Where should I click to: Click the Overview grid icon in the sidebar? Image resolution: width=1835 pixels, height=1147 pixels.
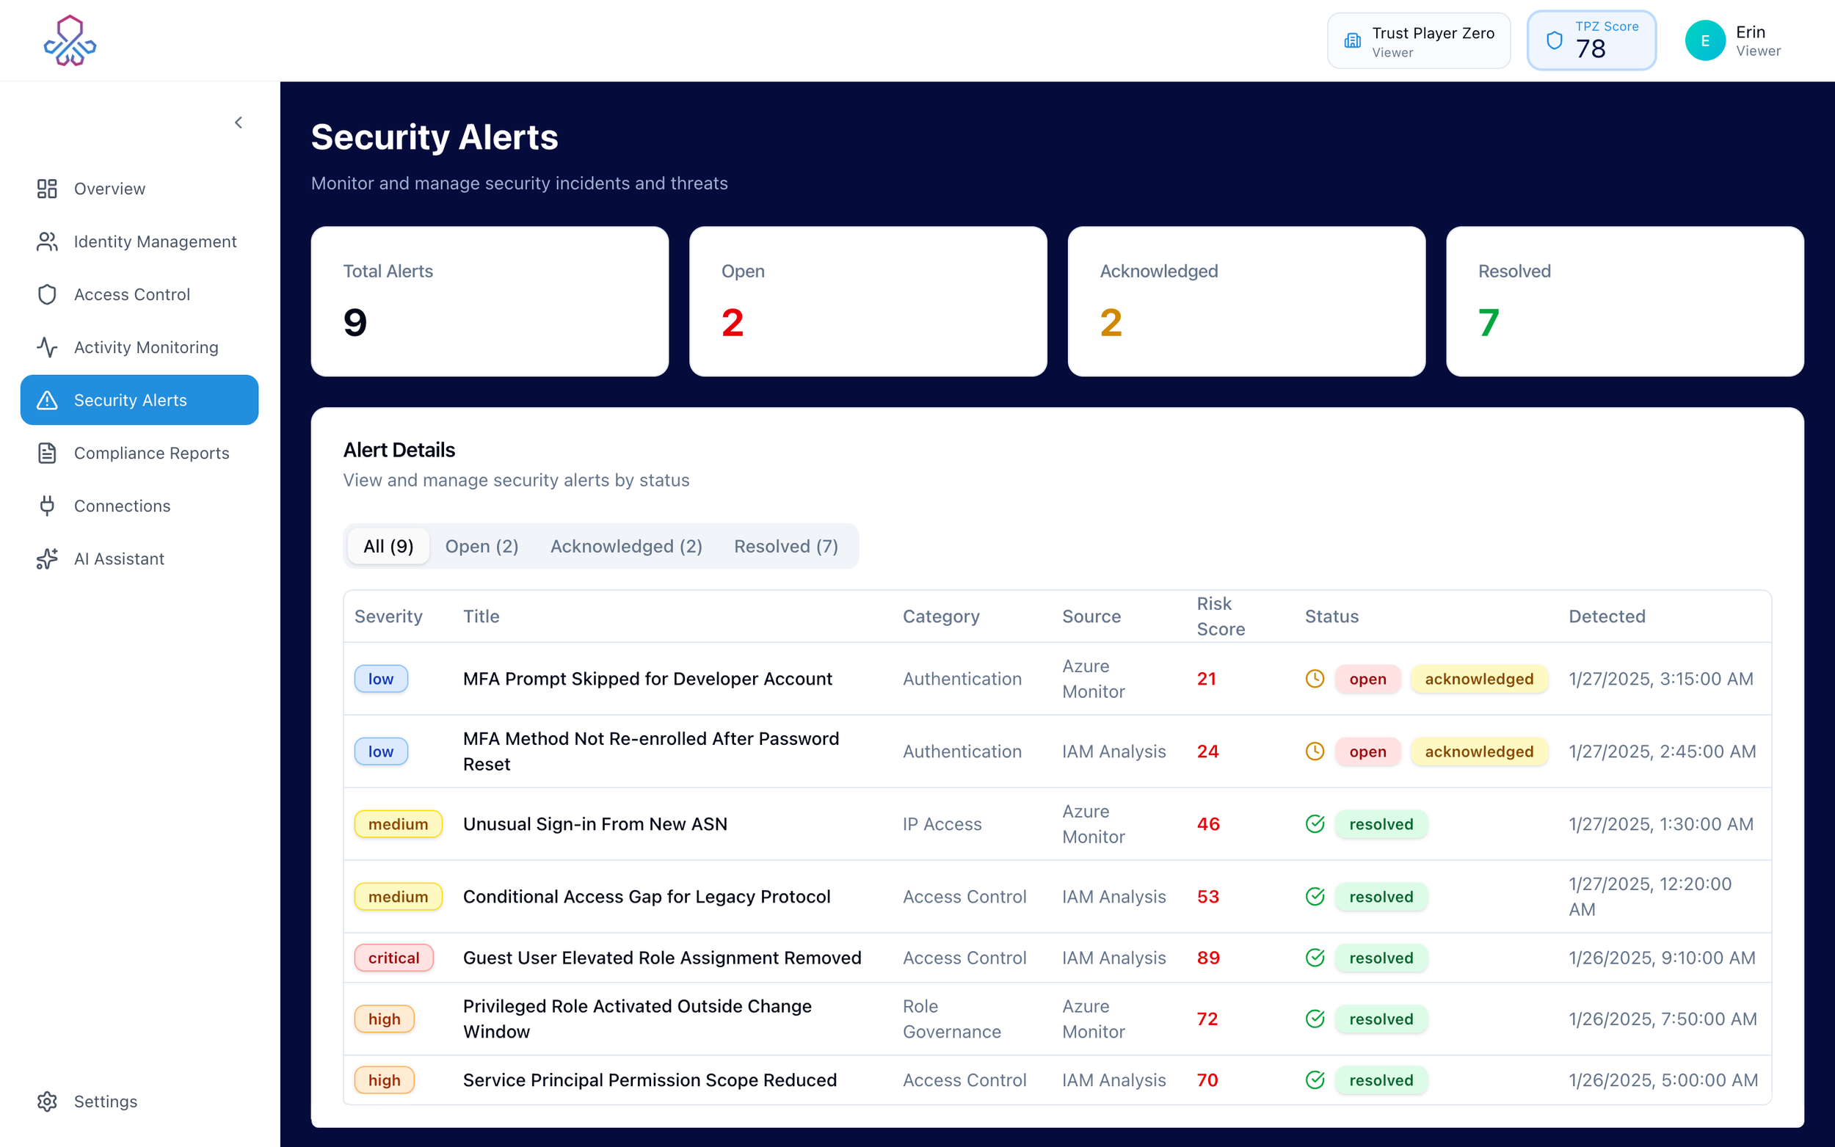[47, 188]
